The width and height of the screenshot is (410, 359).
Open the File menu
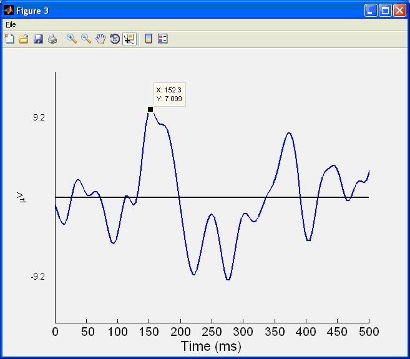pyautogui.click(x=11, y=24)
